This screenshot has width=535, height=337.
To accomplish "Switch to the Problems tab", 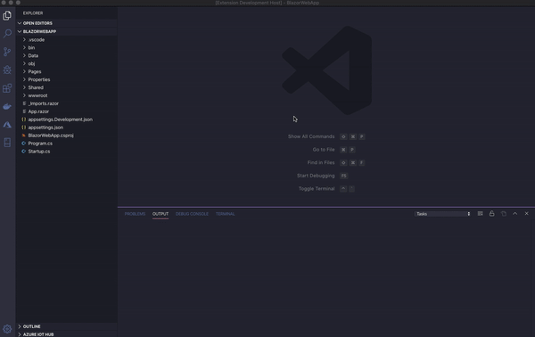I will pos(135,214).
